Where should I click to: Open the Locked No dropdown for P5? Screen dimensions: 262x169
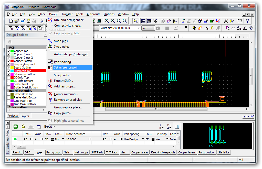pos(63,139)
